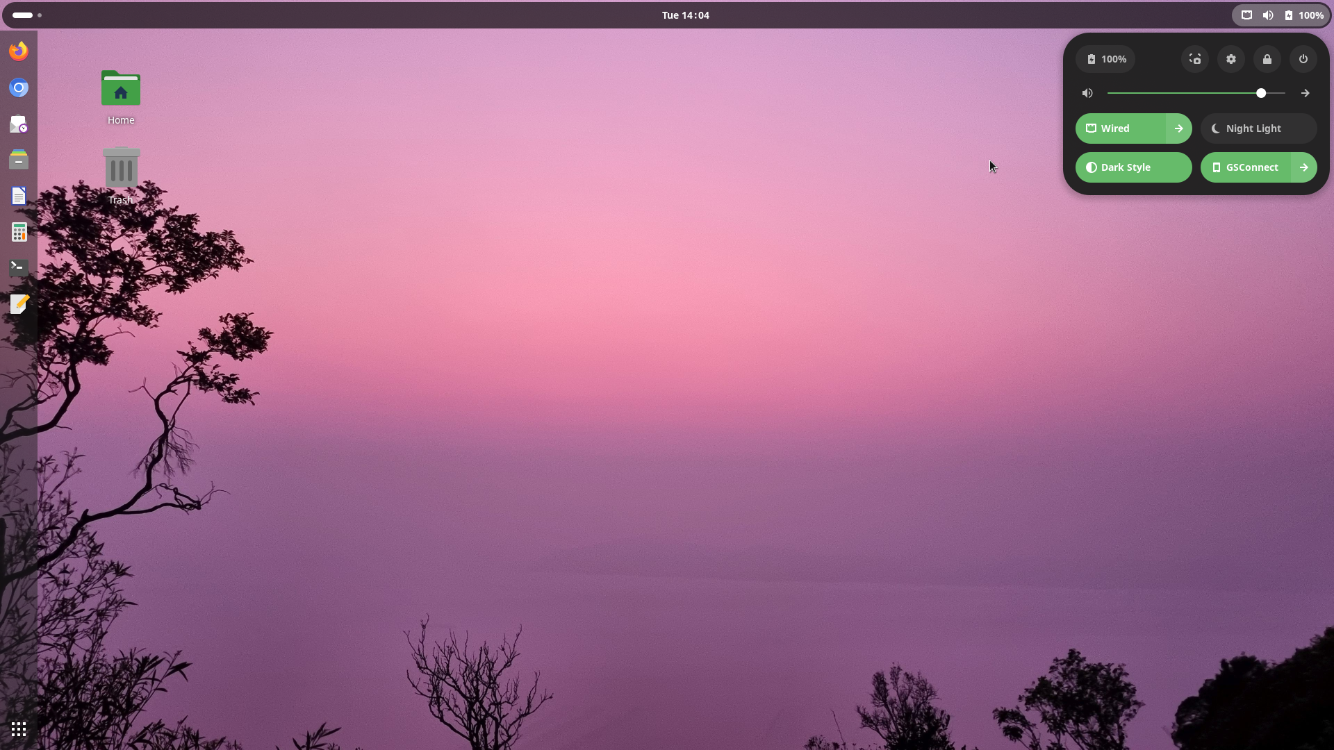This screenshot has height=750, width=1334.
Task: Select the Trash desktop icon
Action: click(x=121, y=176)
